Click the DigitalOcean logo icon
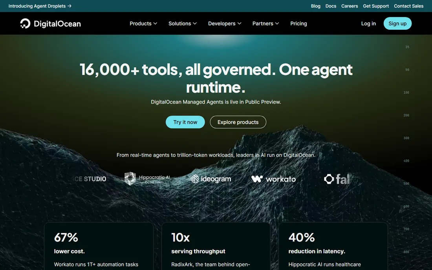Viewport: 432px width, 270px height. coord(25,24)
